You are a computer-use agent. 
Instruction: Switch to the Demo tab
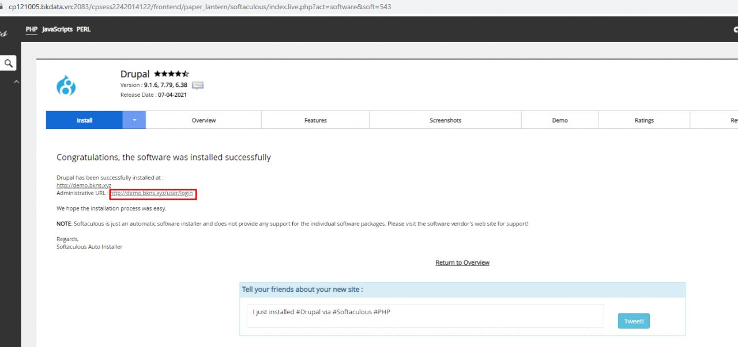click(560, 120)
